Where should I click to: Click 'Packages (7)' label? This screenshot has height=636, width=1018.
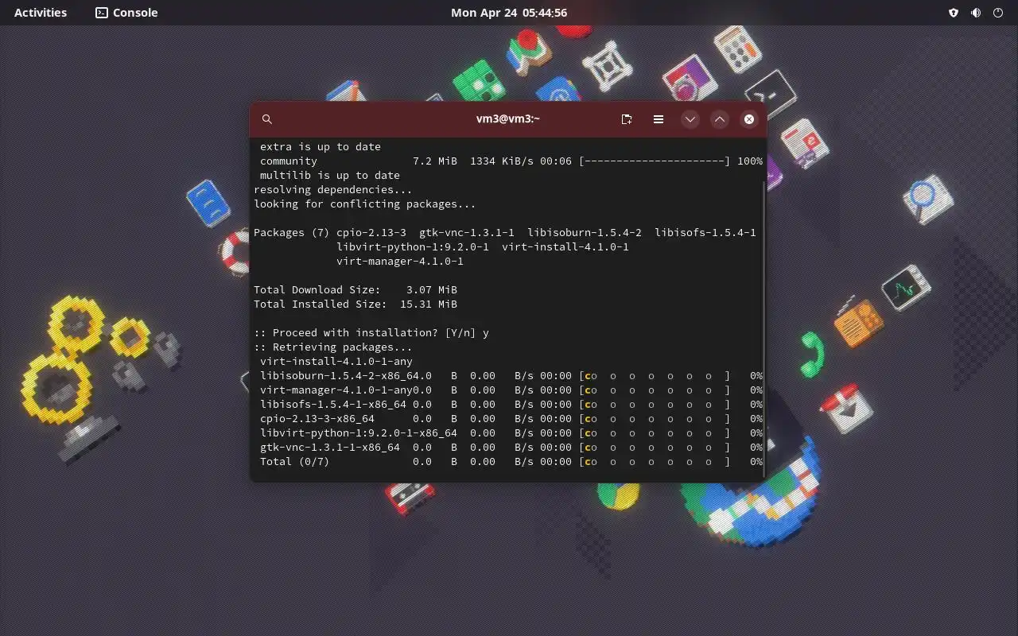(291, 233)
